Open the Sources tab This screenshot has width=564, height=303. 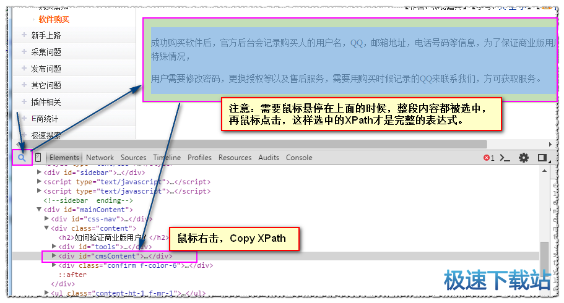tap(134, 158)
